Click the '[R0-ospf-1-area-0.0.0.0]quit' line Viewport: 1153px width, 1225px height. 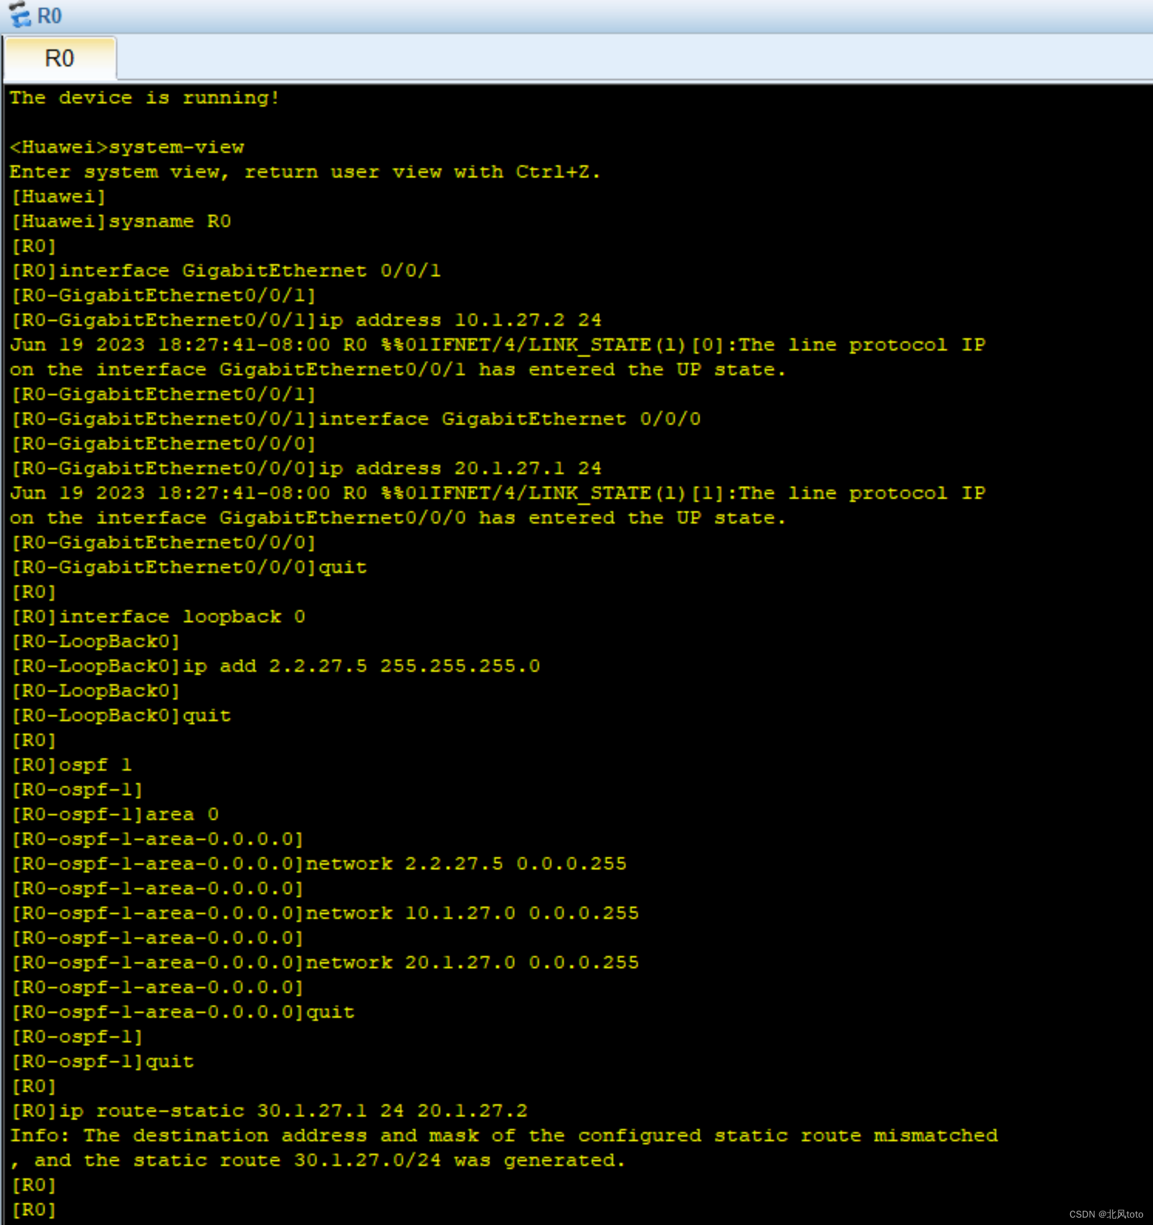pyautogui.click(x=182, y=1012)
